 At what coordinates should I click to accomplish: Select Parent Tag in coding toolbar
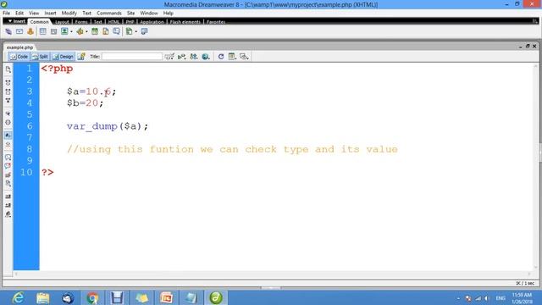coord(8,114)
